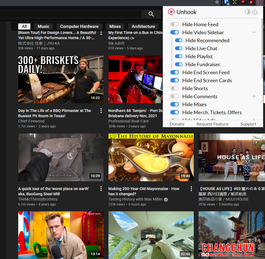
Task: Enable Hide Shorts switch
Action: (x=174, y=88)
